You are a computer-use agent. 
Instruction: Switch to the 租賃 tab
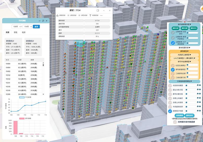pyautogui.click(x=24, y=32)
